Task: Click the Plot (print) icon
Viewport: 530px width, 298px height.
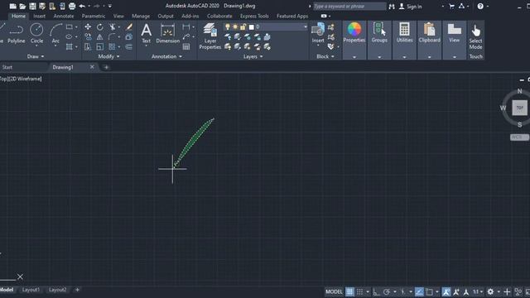Action: (72, 6)
